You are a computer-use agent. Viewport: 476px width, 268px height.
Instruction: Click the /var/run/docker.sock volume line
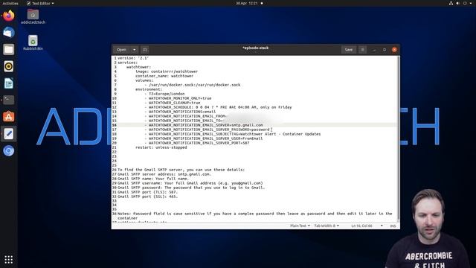click(192, 85)
